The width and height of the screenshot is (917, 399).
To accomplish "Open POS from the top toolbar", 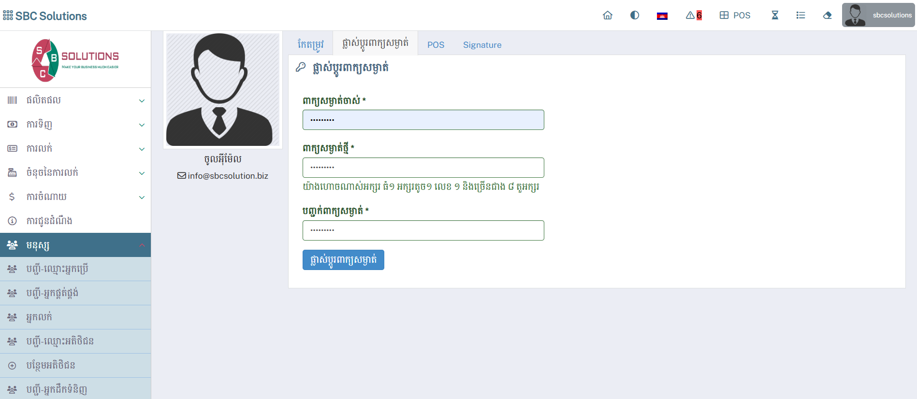I will click(735, 15).
